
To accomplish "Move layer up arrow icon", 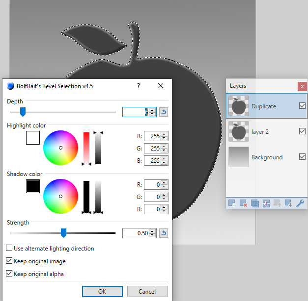I will [x=277, y=203].
